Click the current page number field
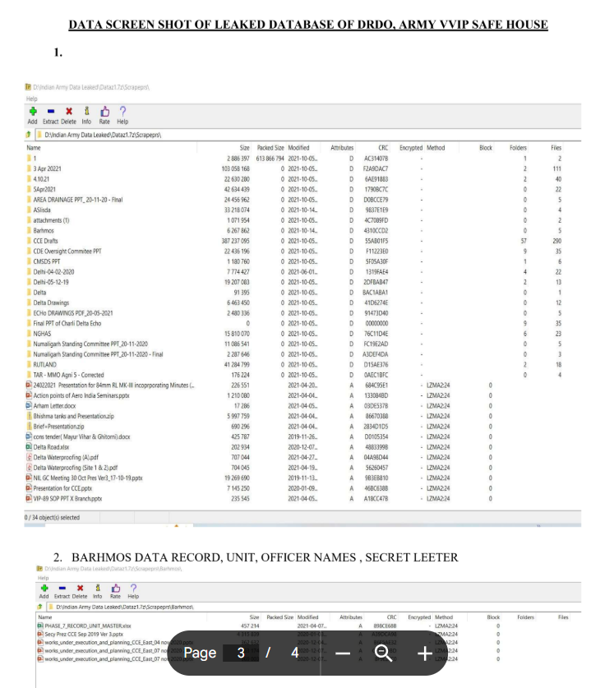 pyautogui.click(x=241, y=653)
